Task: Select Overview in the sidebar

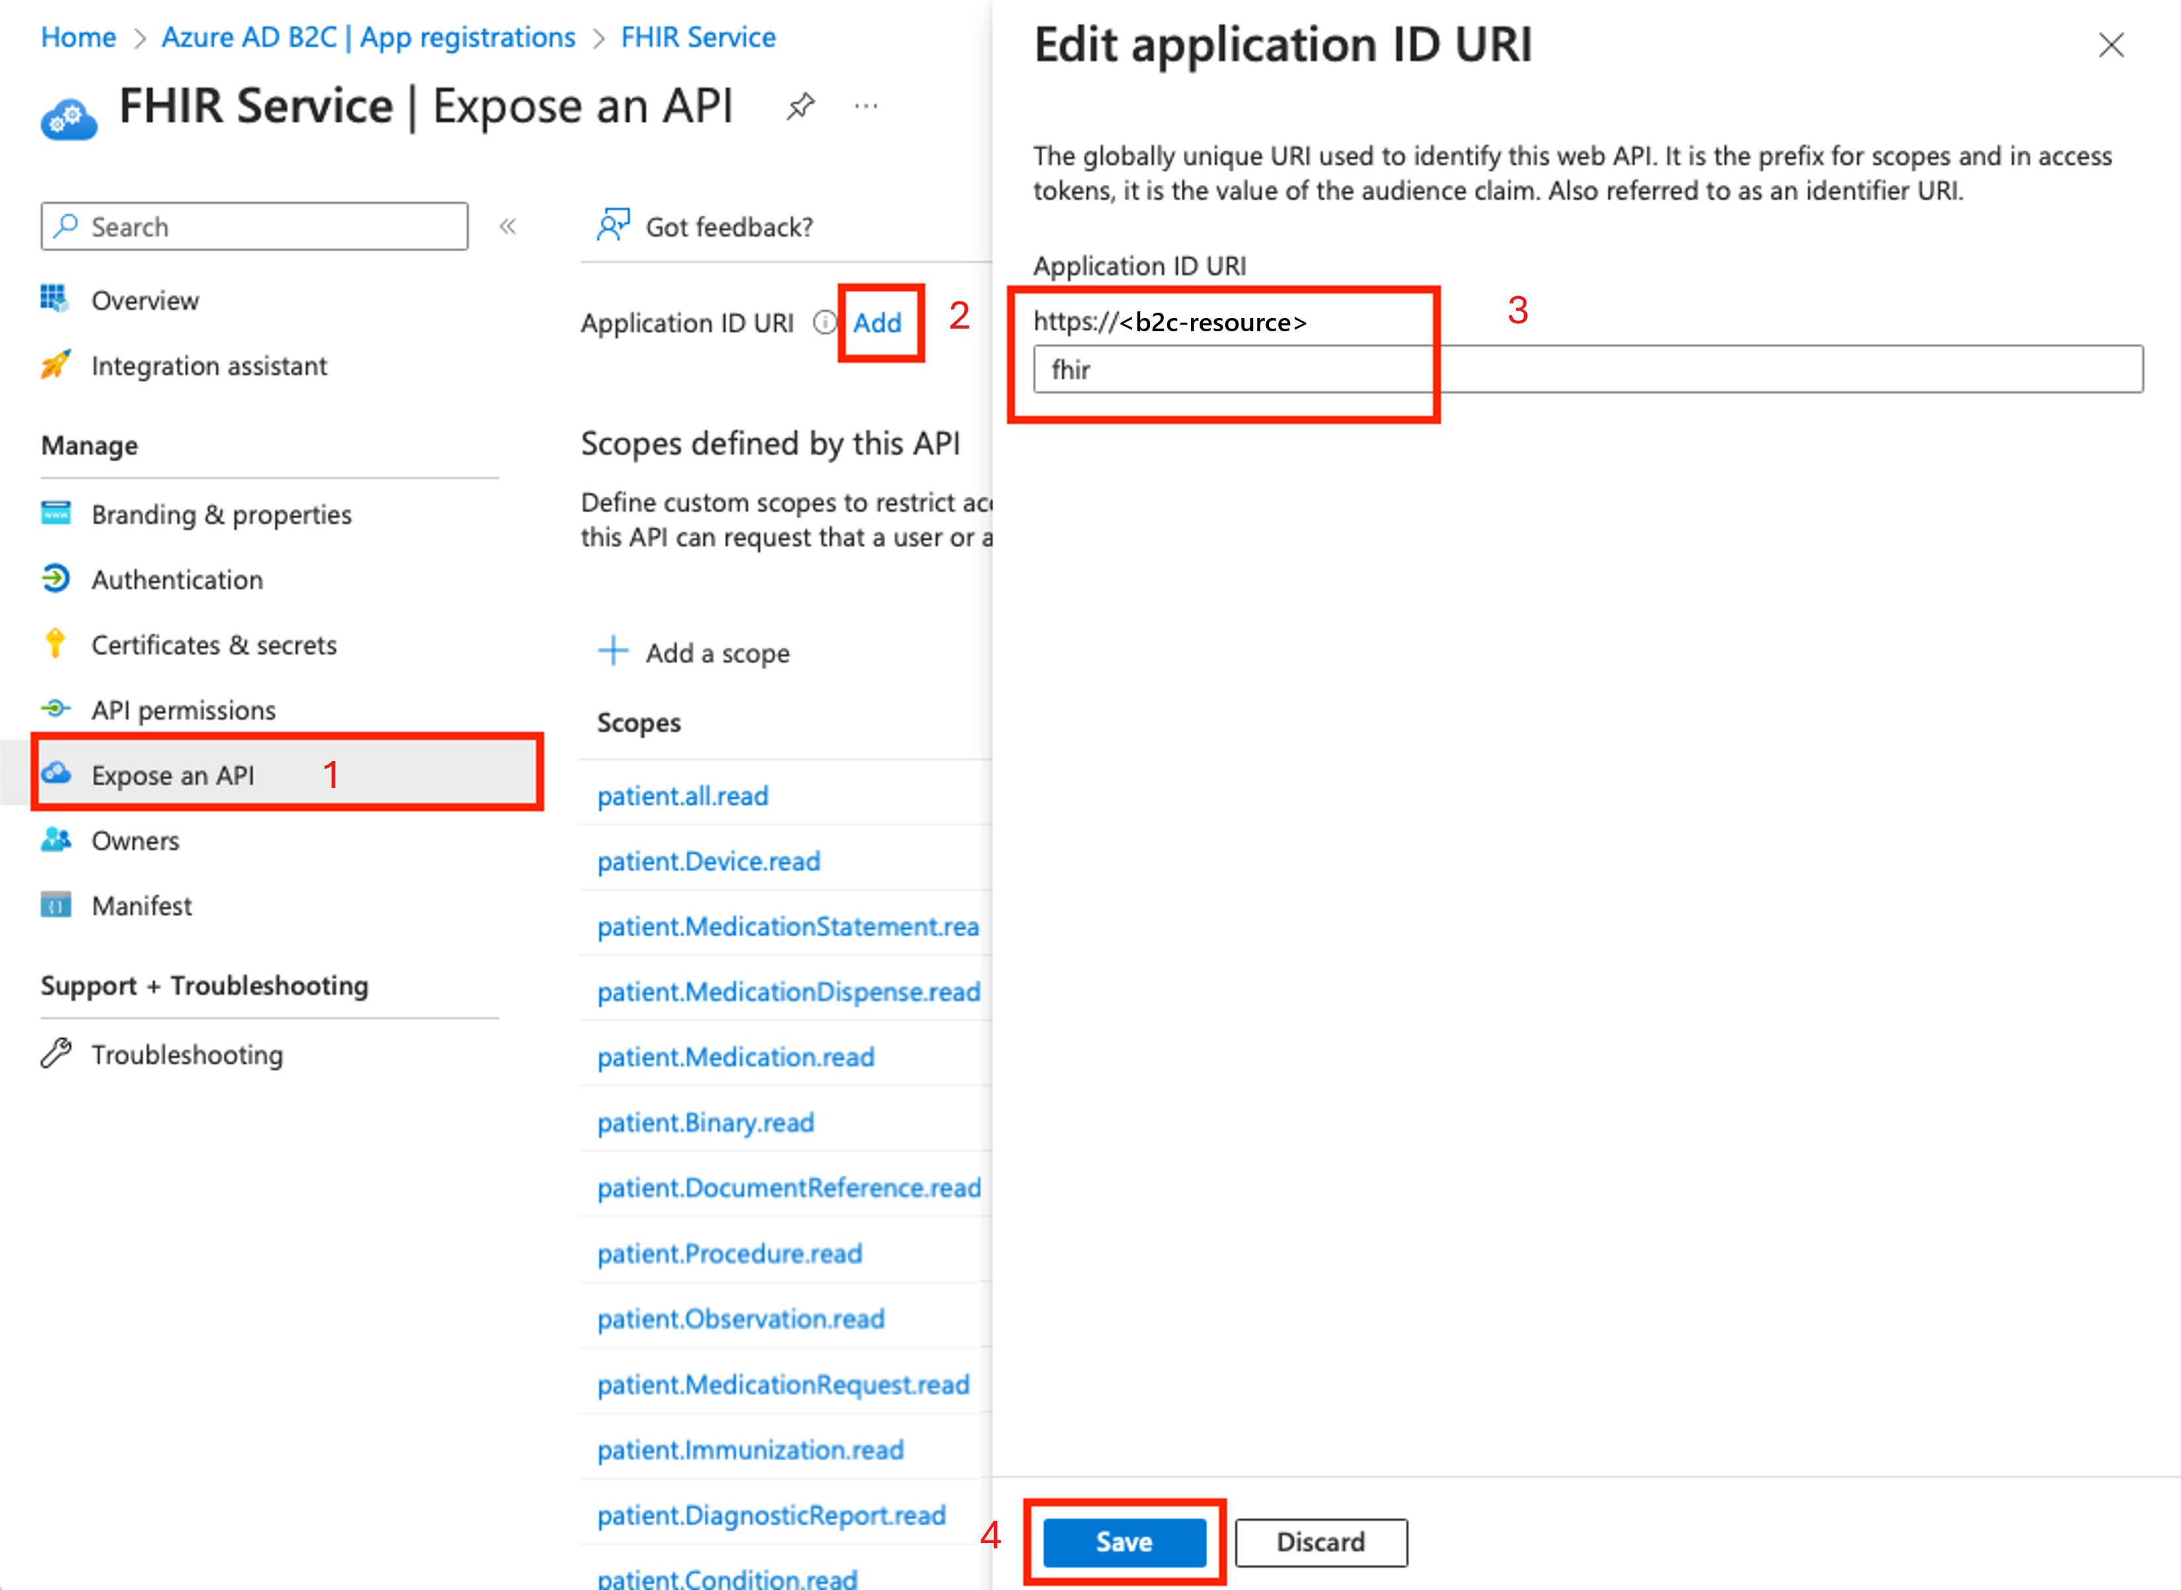Action: [145, 299]
